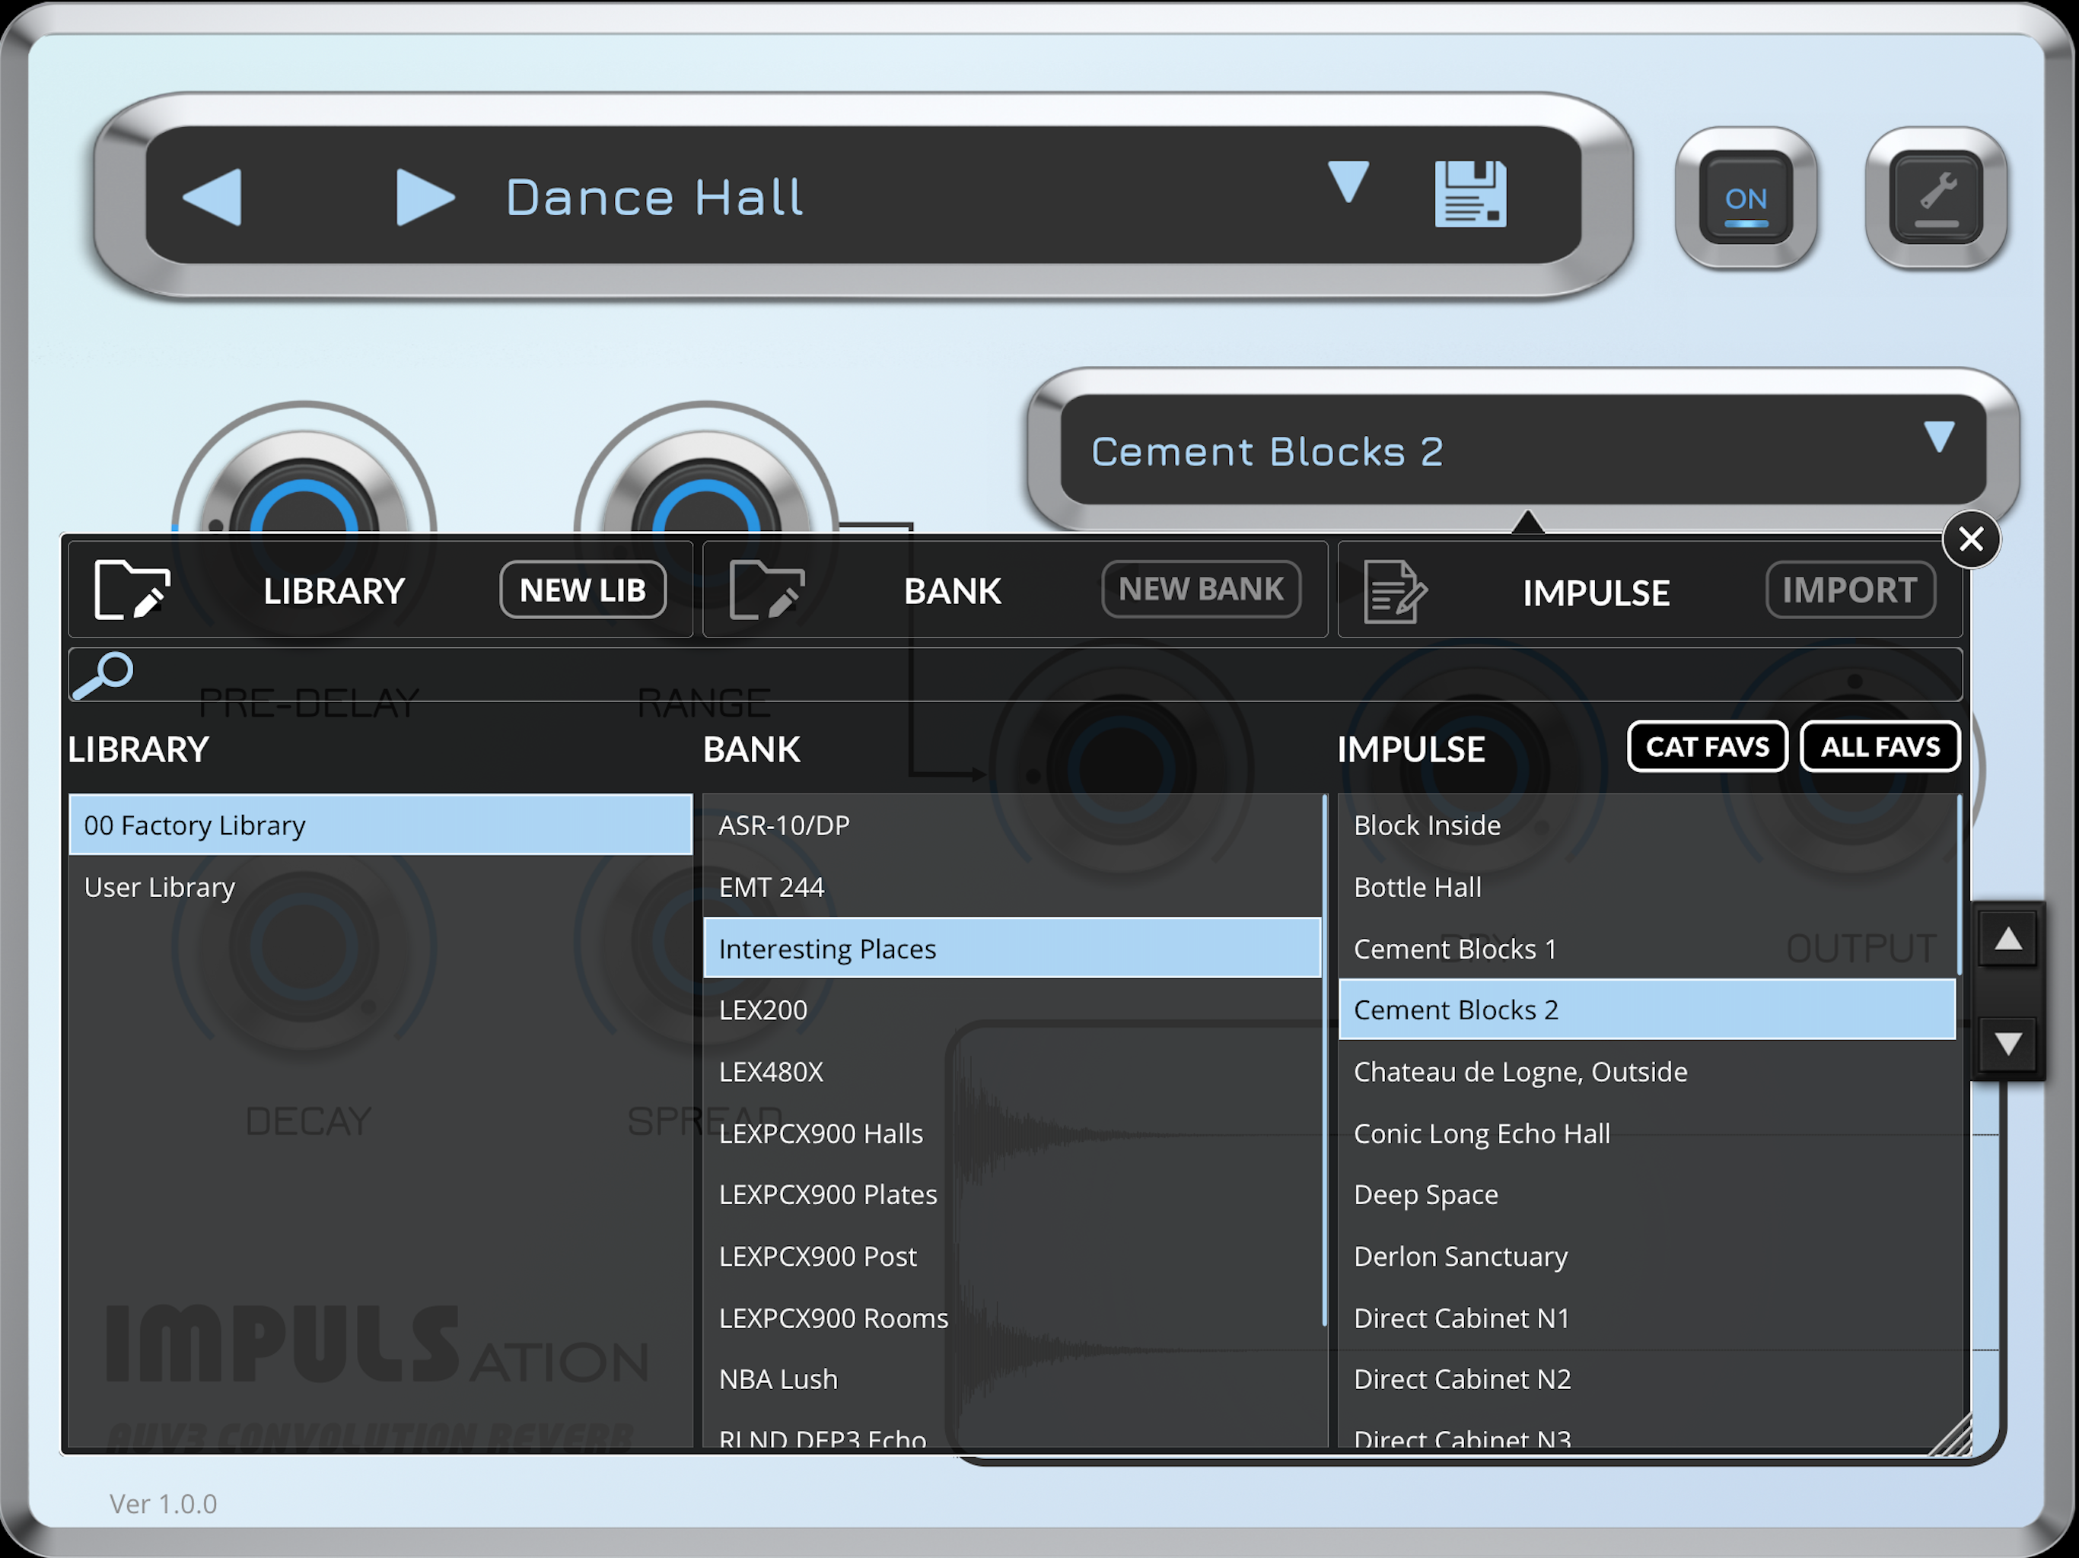This screenshot has width=2079, height=1558.
Task: Click the edit bank folder icon
Action: tap(767, 590)
